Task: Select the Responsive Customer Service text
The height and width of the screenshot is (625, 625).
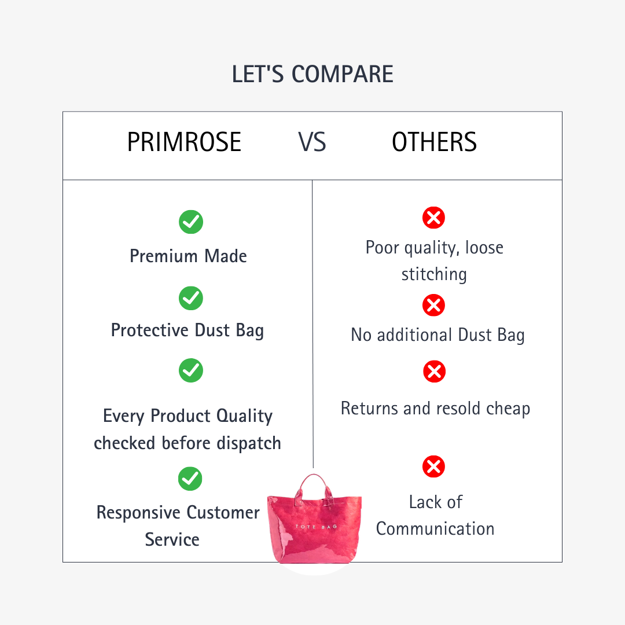Action: coord(178,525)
